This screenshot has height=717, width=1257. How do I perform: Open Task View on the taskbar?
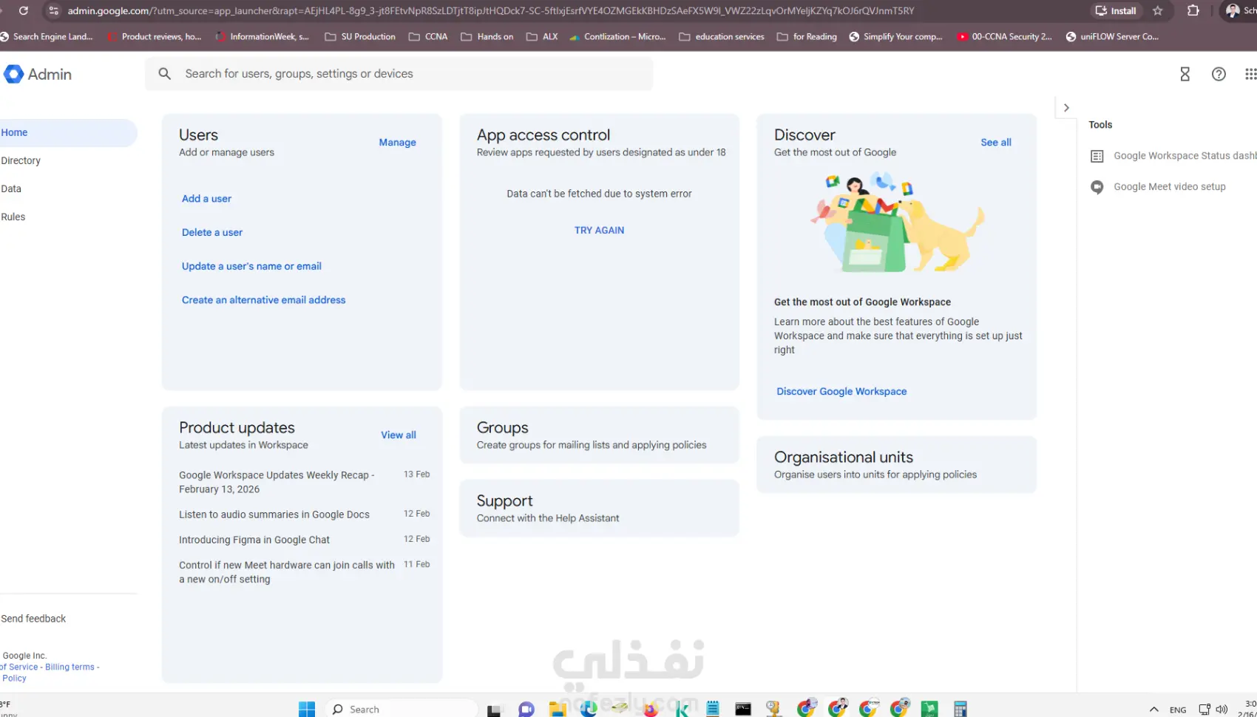494,710
